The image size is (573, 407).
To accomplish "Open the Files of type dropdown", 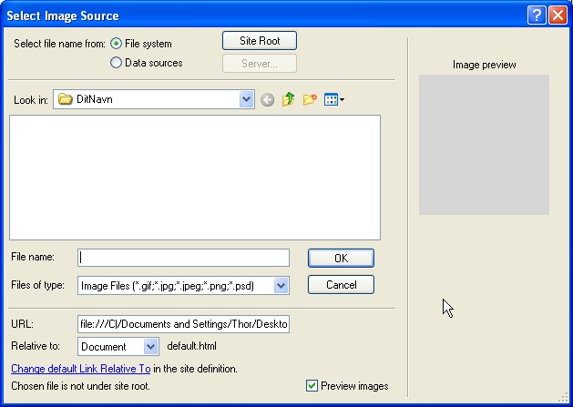I will pyautogui.click(x=281, y=285).
